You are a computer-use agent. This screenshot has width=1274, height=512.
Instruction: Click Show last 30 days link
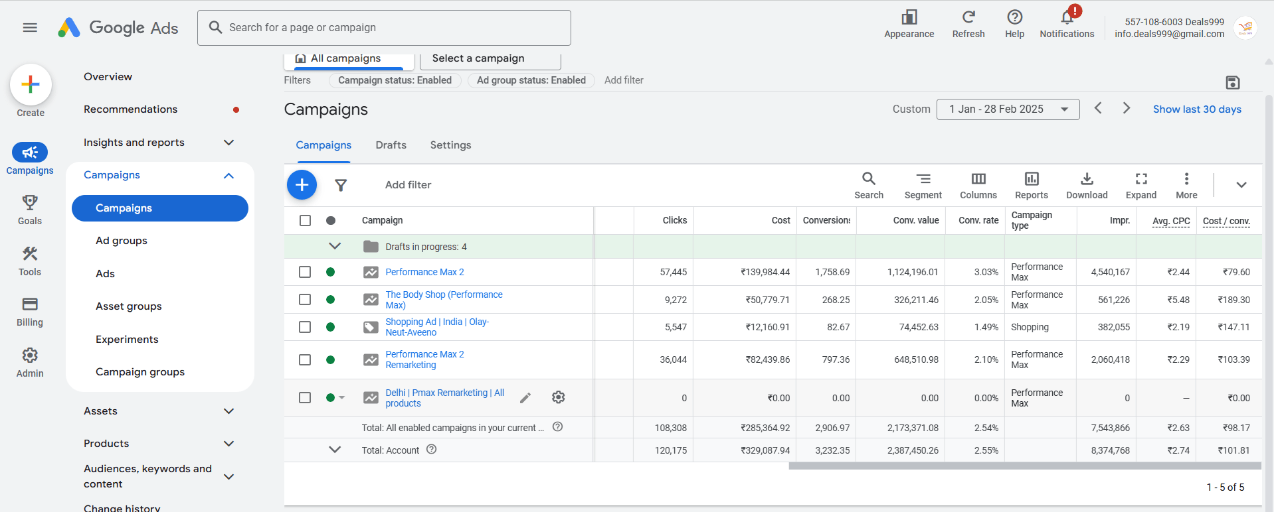coord(1196,109)
